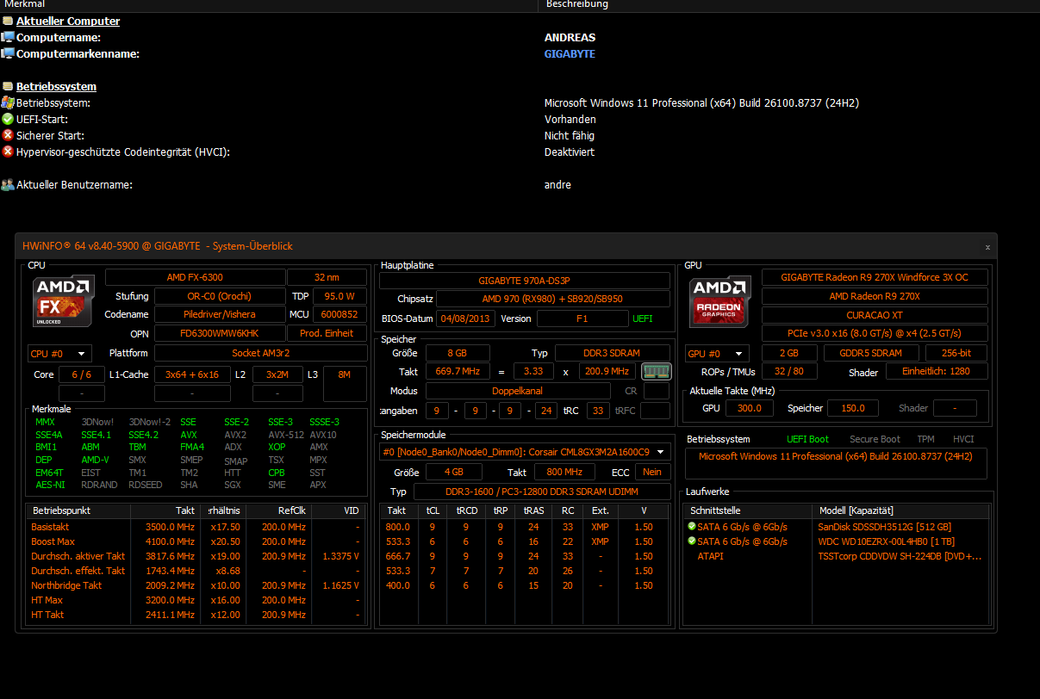Click the Doppelkanal memory mode value
Screen dimensions: 1040x699
pyautogui.click(x=517, y=391)
